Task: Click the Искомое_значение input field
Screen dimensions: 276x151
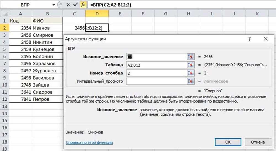Action: (156, 57)
